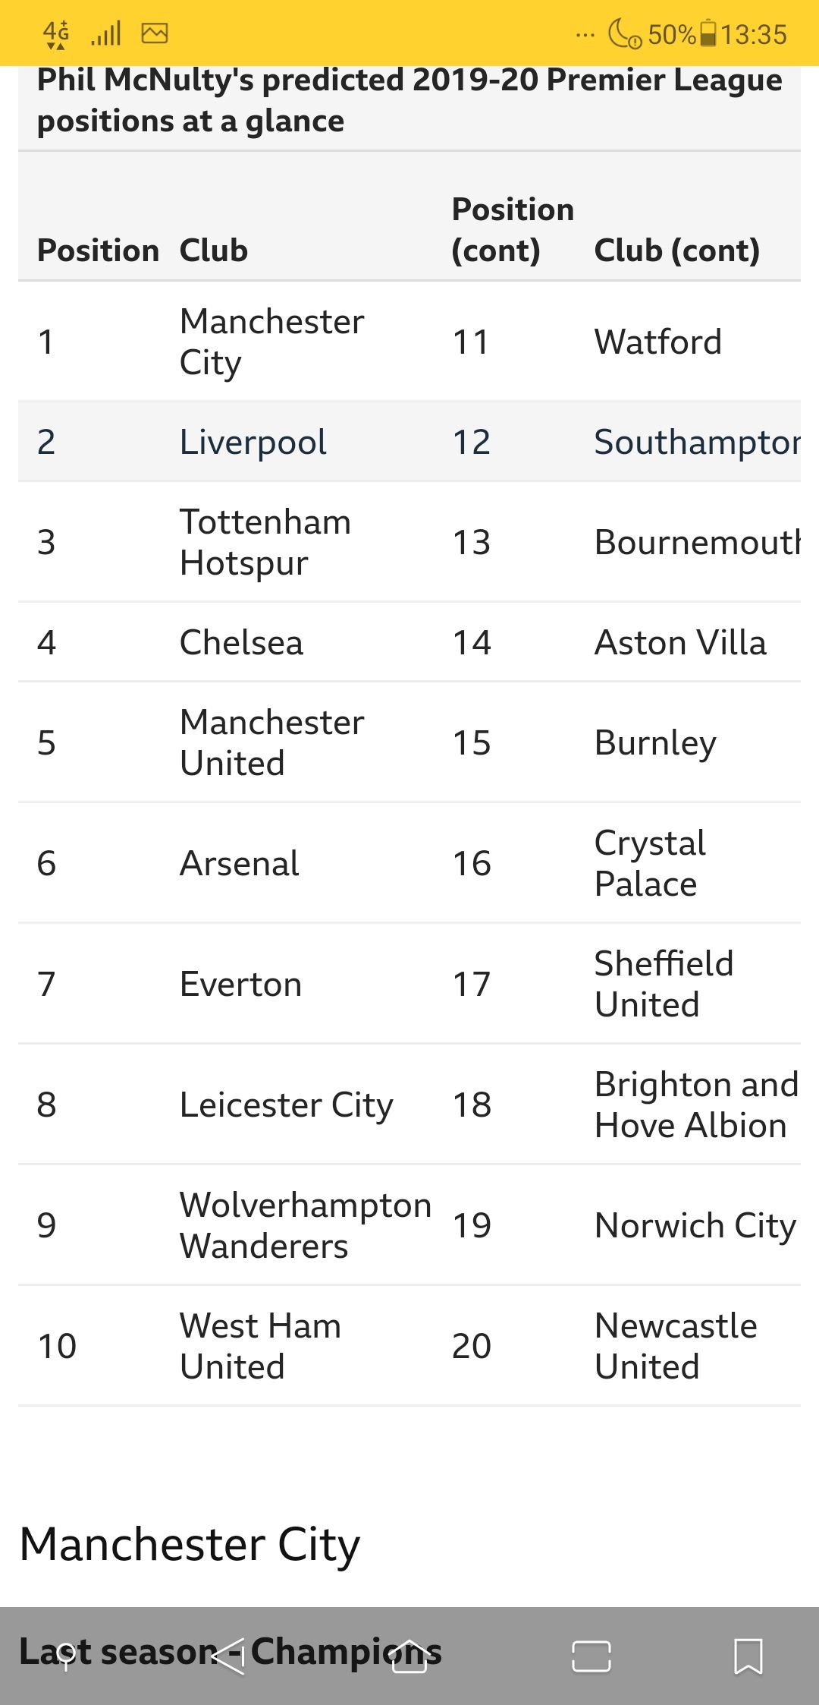Open the recent apps square icon
This screenshot has width=819, height=1705.
[591, 1656]
